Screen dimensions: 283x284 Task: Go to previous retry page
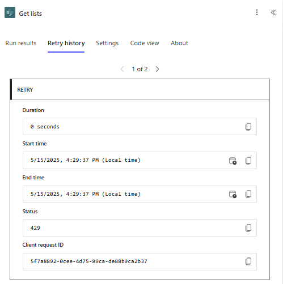tap(123, 69)
